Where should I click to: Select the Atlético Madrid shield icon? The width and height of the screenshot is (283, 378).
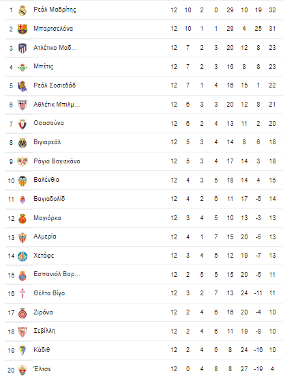tap(23, 49)
